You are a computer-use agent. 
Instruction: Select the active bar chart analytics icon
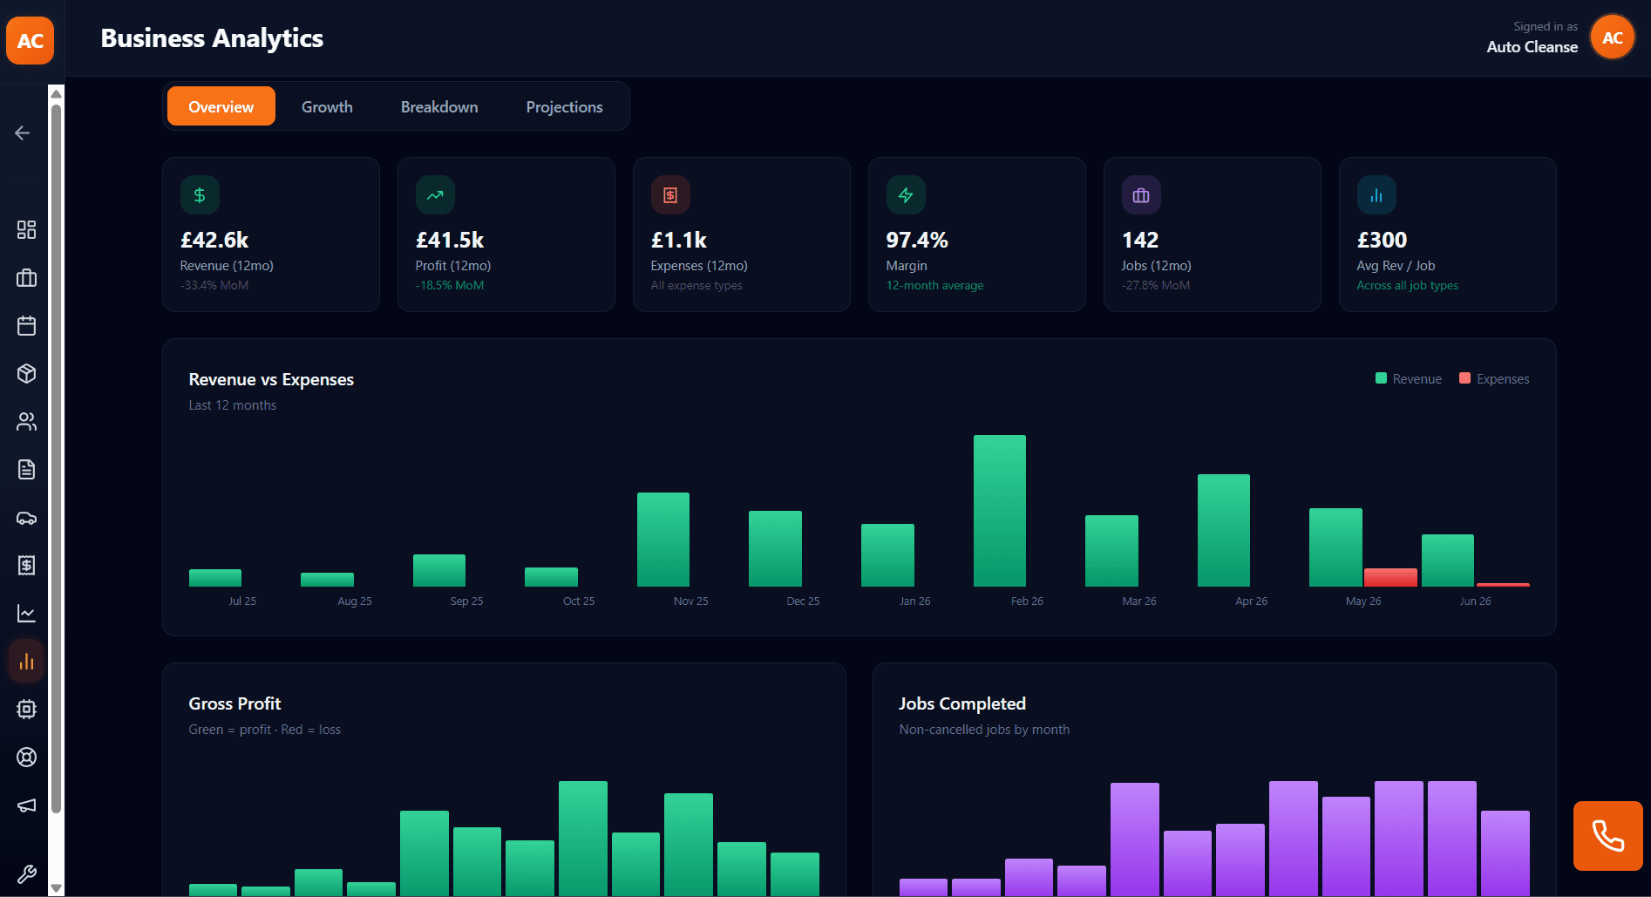click(26, 661)
